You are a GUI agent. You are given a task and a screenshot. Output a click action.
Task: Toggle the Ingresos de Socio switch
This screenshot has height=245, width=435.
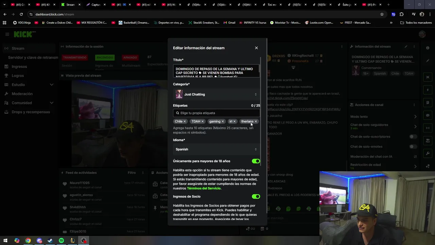pos(256,197)
